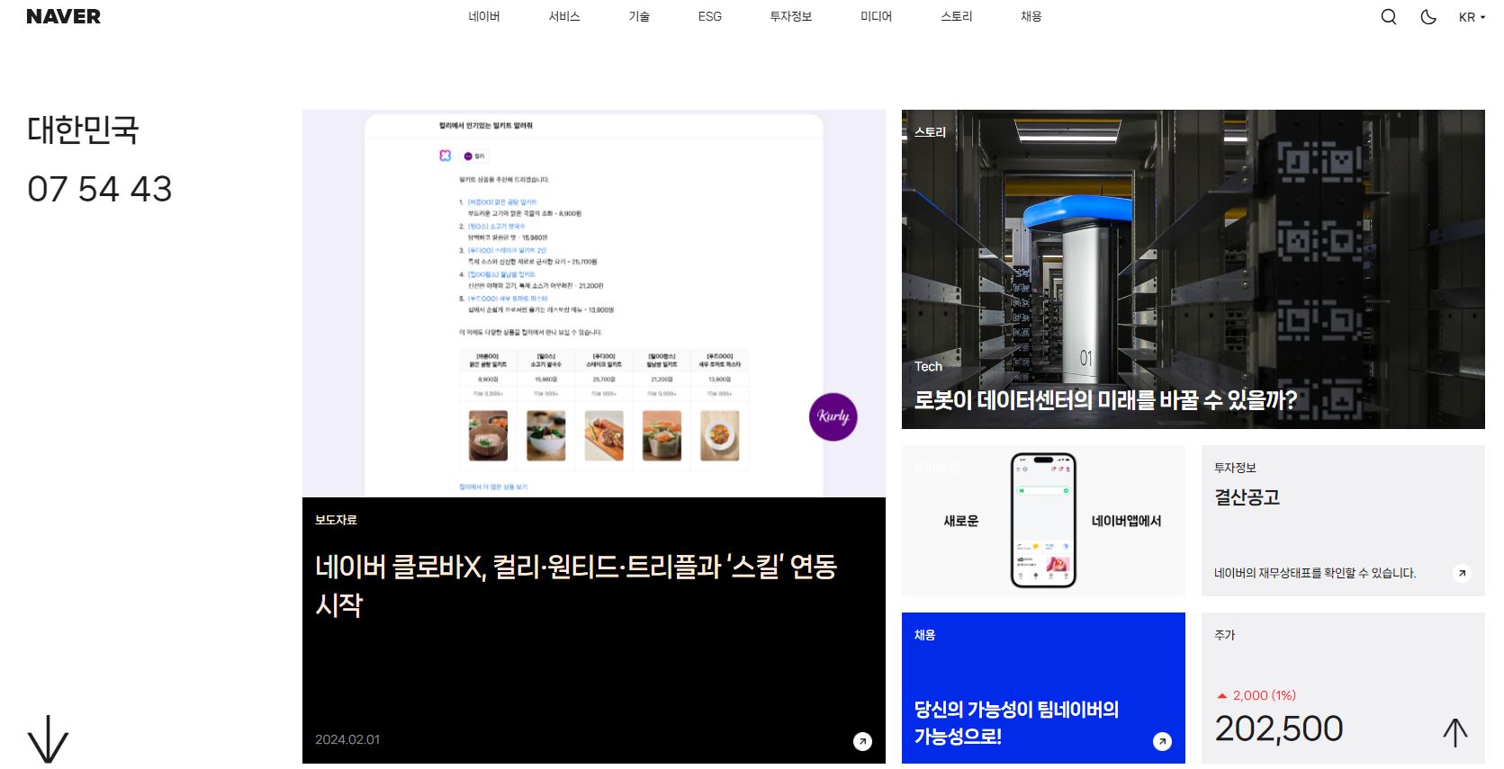
Task: Click the 네이버앱에서 text
Action: 1126,521
